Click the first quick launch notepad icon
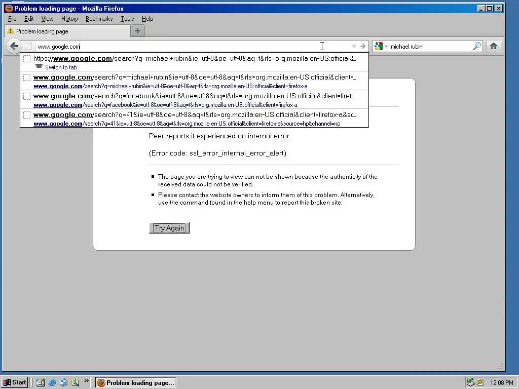The height and width of the screenshot is (389, 519). [41, 383]
